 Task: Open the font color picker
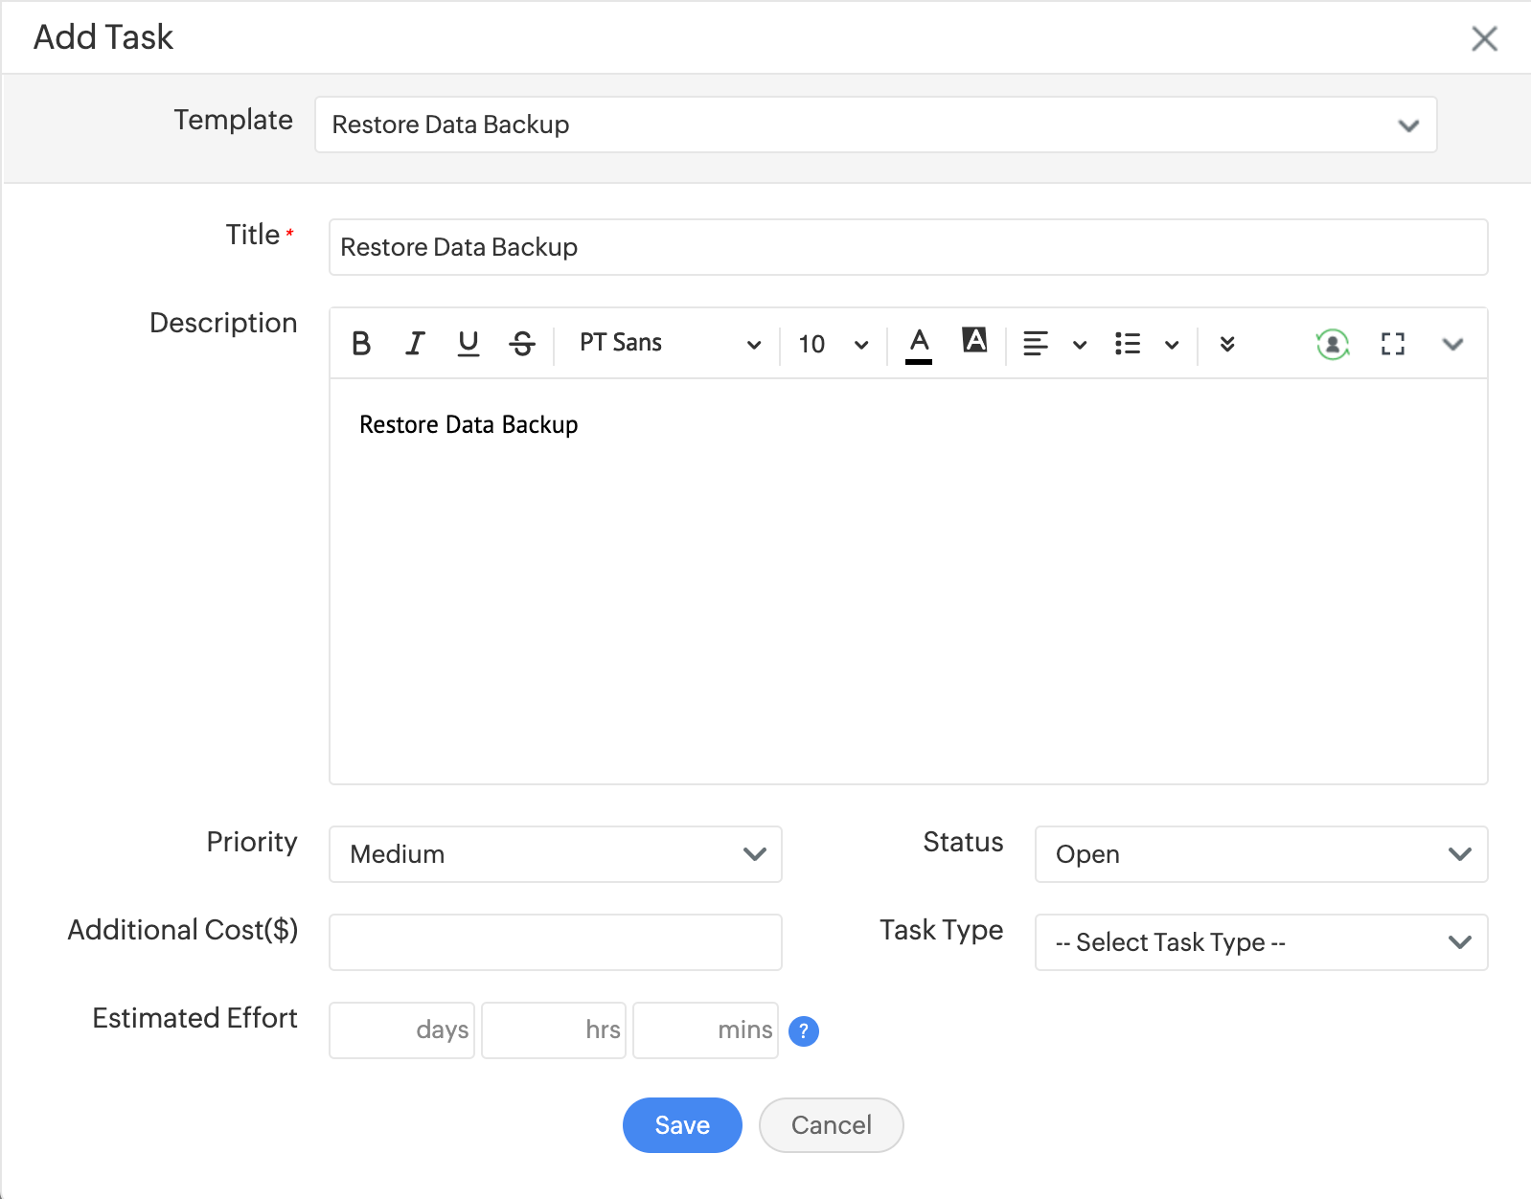pyautogui.click(x=919, y=344)
